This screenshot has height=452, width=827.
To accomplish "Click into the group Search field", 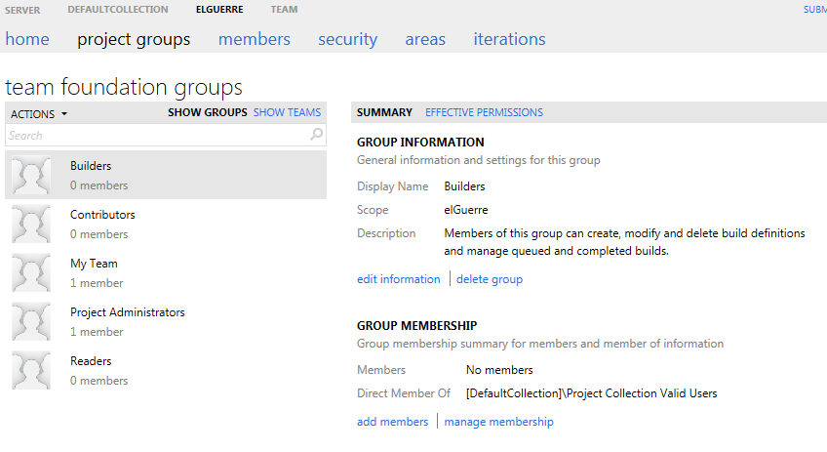I will coord(156,136).
